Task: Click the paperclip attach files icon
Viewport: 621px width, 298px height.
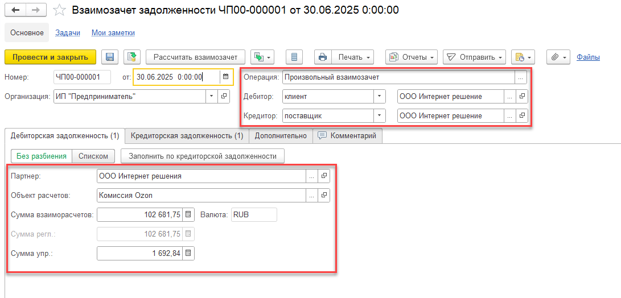Action: pos(558,57)
